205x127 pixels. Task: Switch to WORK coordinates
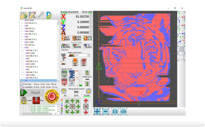tap(64, 12)
